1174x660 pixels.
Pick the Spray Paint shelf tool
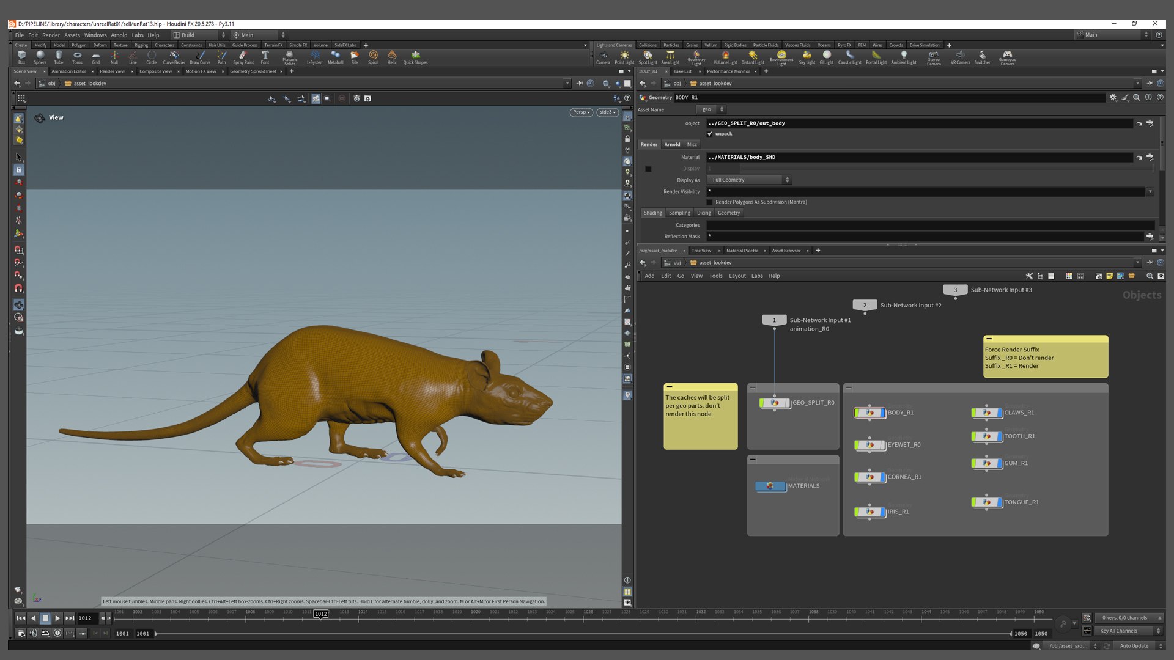[x=243, y=57]
